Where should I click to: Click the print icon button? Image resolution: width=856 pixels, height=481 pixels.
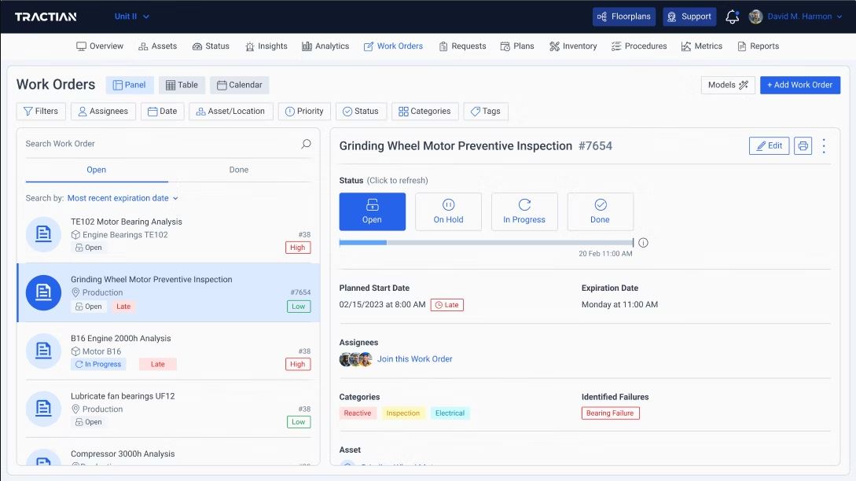pyautogui.click(x=803, y=145)
